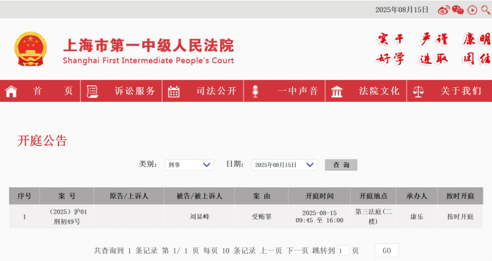Click the 承办人 column header

[x=417, y=196]
